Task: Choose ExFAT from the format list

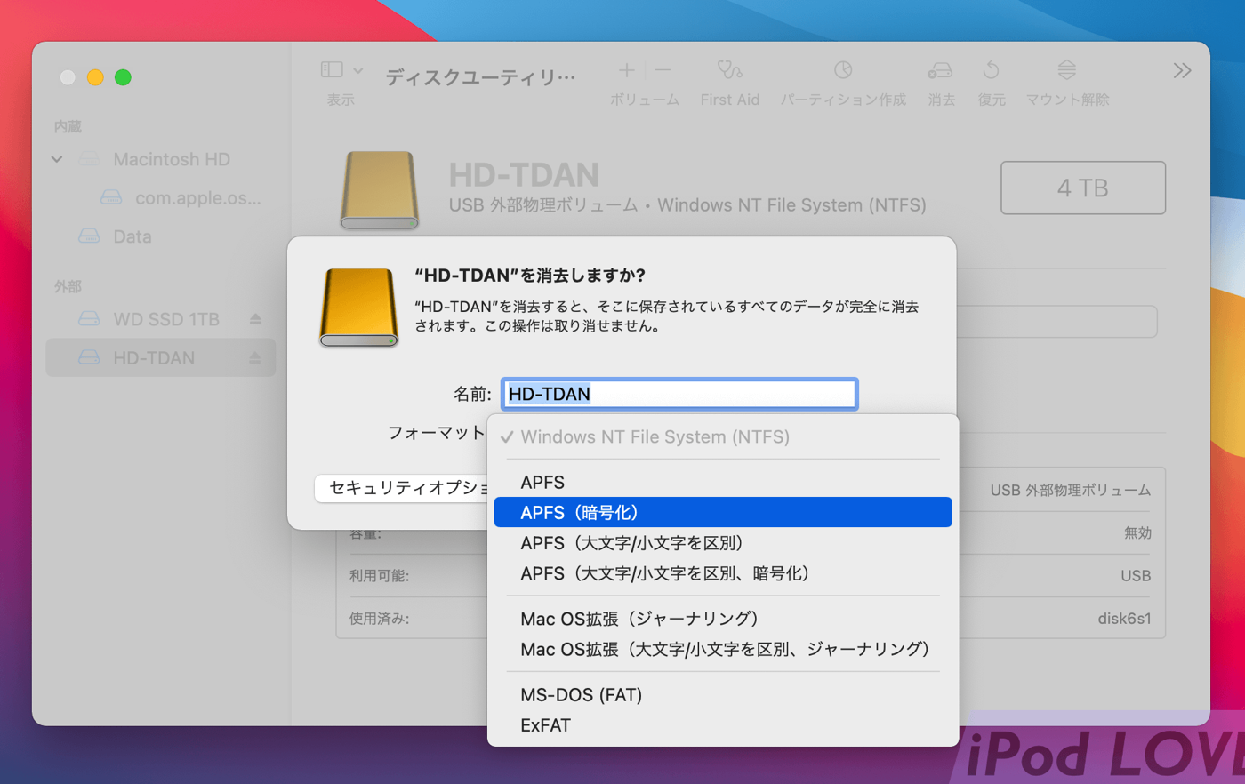Action: 545,725
